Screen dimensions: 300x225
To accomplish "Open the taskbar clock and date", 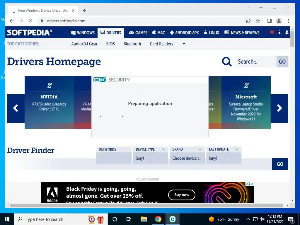I will [275, 219].
